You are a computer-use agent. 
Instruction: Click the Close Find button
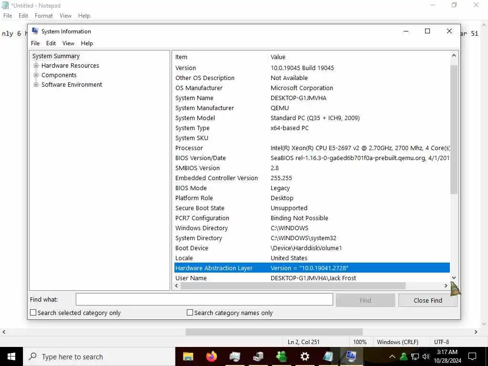click(x=427, y=300)
